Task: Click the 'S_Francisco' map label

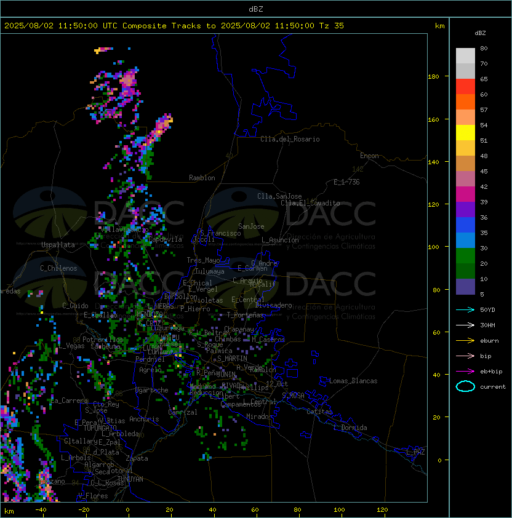Action: tap(220, 233)
